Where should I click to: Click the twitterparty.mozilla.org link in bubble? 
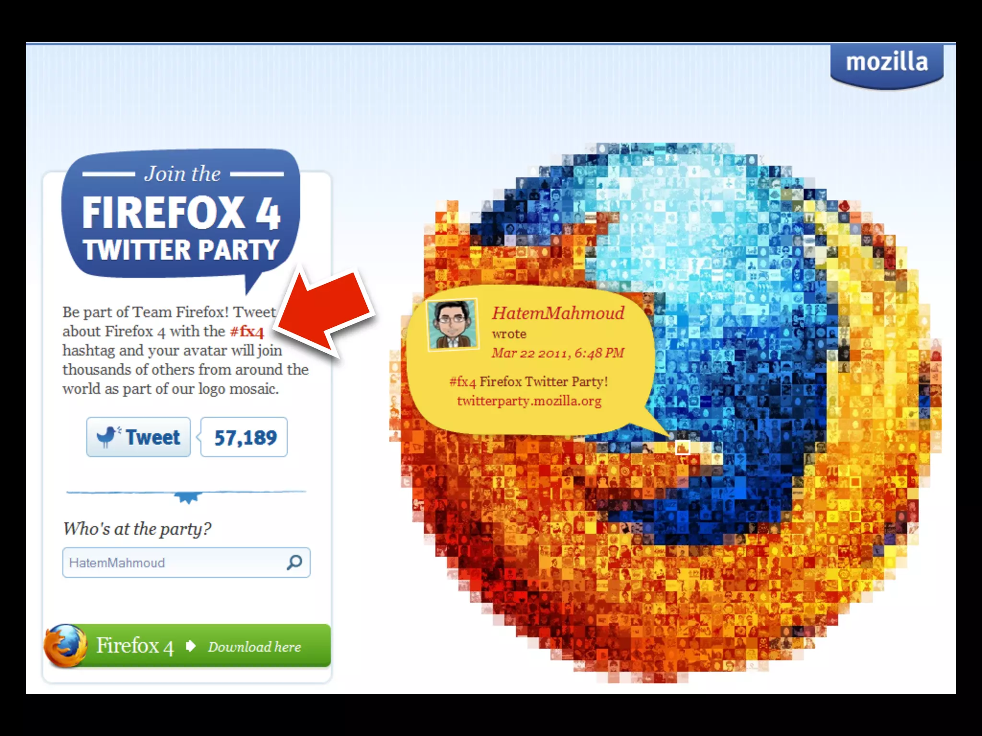click(529, 401)
